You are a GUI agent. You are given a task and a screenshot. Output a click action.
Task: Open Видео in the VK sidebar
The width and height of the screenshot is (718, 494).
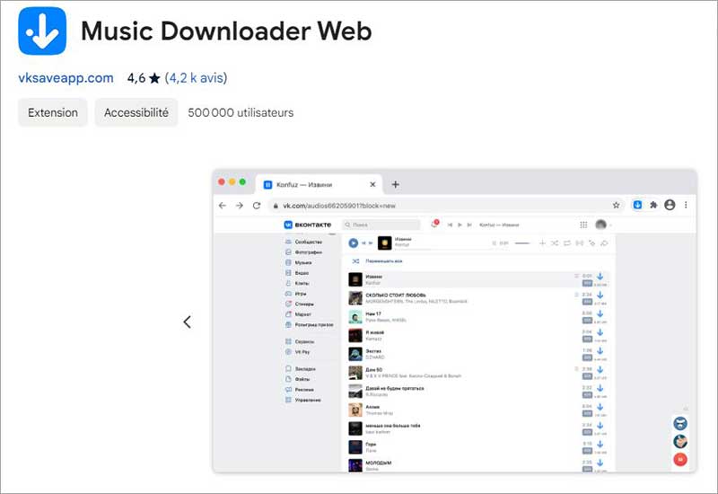point(297,273)
